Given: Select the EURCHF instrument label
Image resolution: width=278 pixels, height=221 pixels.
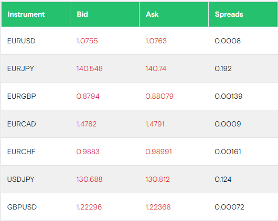Looking at the screenshot, I should click(22, 152).
